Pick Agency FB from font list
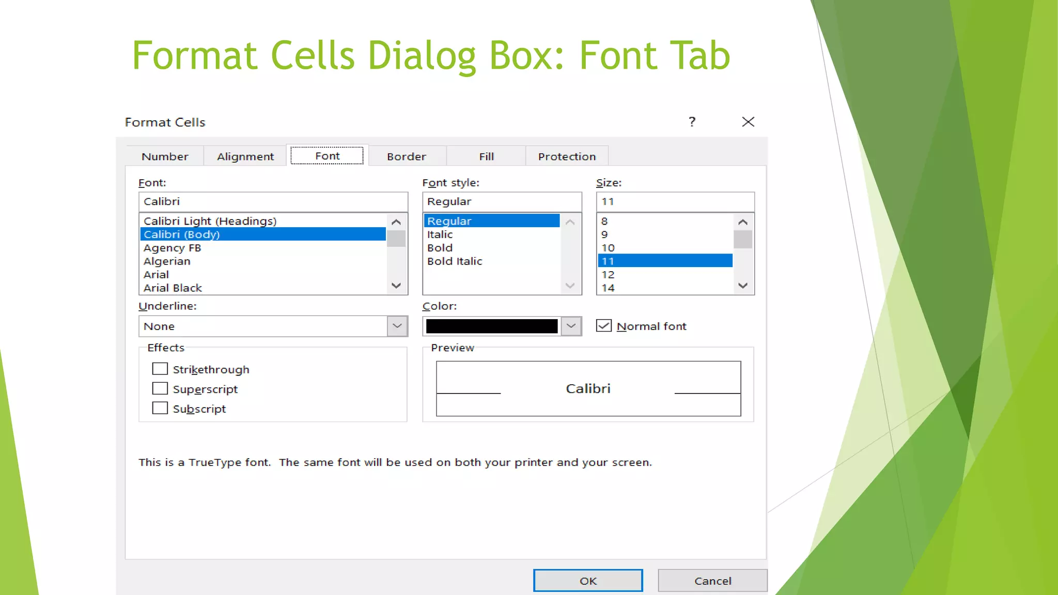1058x595 pixels. 263,248
